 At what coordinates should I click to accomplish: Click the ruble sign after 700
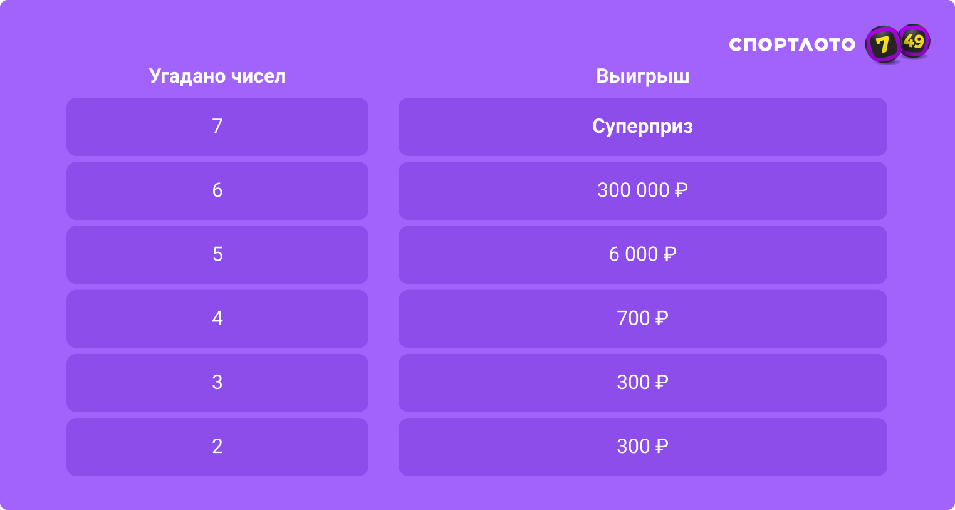pyautogui.click(x=662, y=318)
